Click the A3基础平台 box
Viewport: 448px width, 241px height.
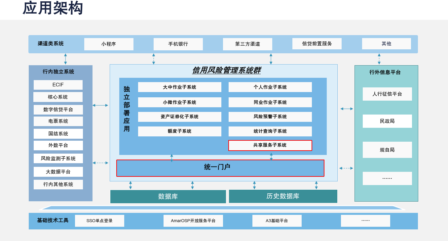pyautogui.click(x=277, y=221)
